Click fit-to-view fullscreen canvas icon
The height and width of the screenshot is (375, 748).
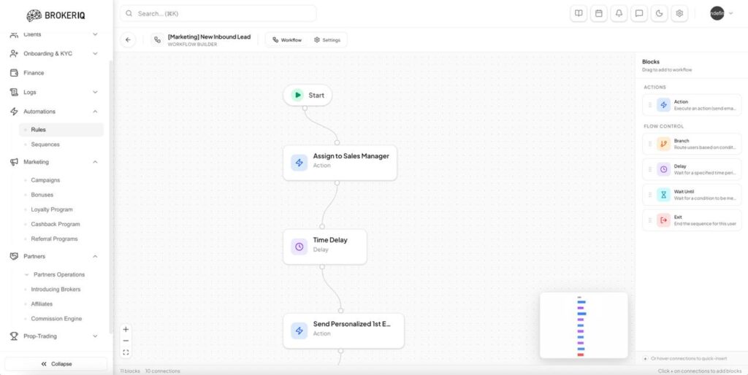(126, 352)
